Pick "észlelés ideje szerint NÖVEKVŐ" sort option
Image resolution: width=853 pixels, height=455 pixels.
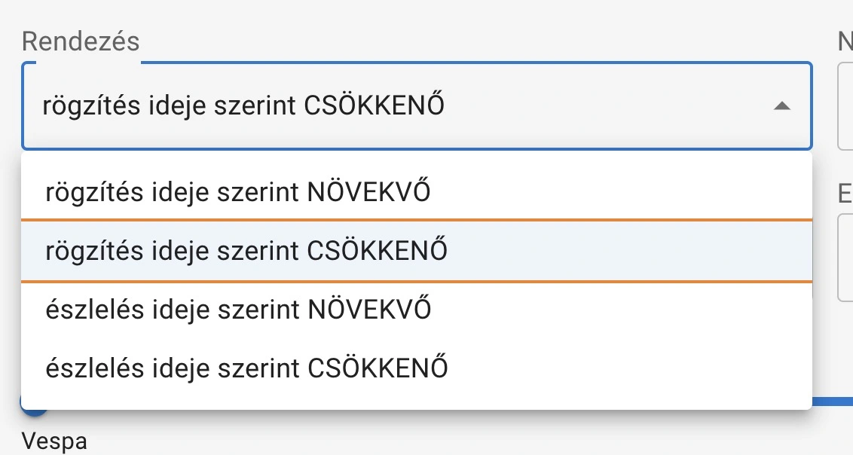click(238, 309)
